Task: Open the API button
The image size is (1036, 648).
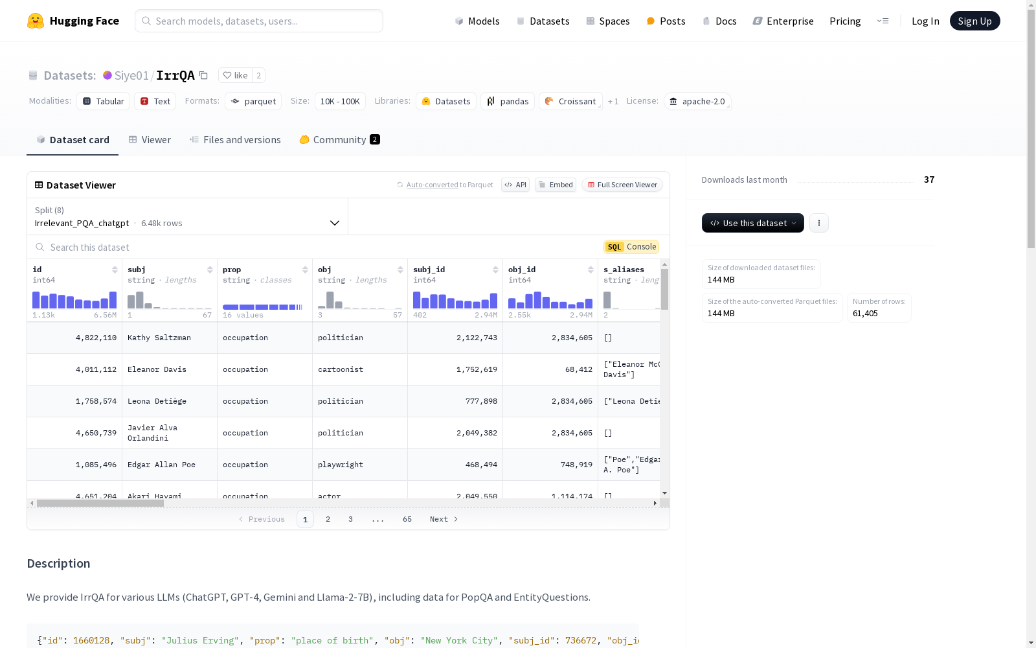Action: [515, 185]
